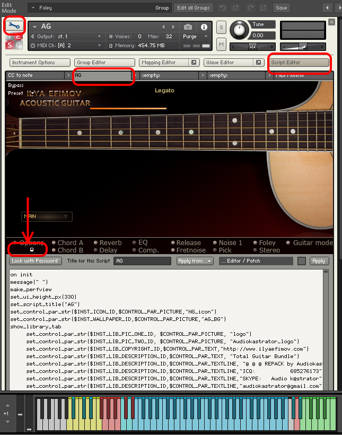This screenshot has height=435, width=342.
Task: Click the top bar previous arrow after Save
Action: pos(327,8)
